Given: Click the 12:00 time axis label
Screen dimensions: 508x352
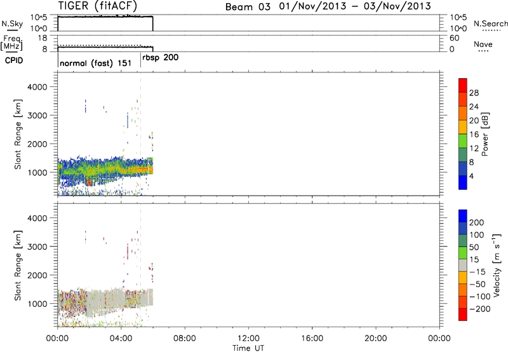Looking at the screenshot, I should point(248,339).
